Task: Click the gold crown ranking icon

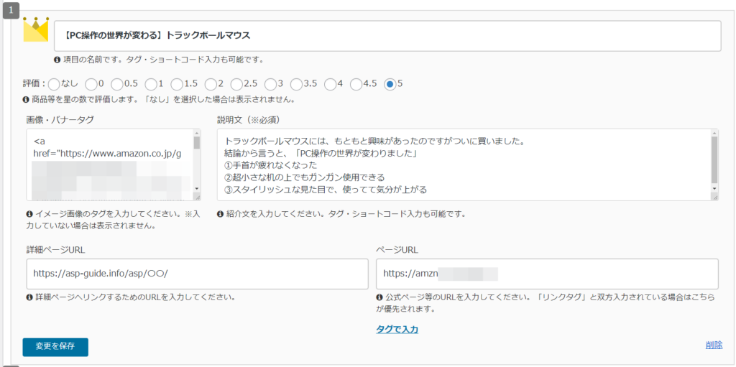Action: coord(35,29)
